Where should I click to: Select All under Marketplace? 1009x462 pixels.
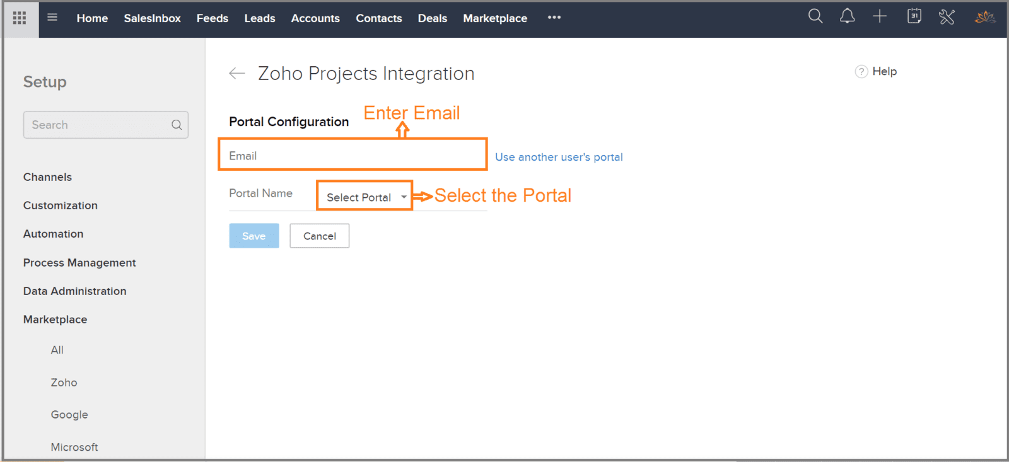57,350
